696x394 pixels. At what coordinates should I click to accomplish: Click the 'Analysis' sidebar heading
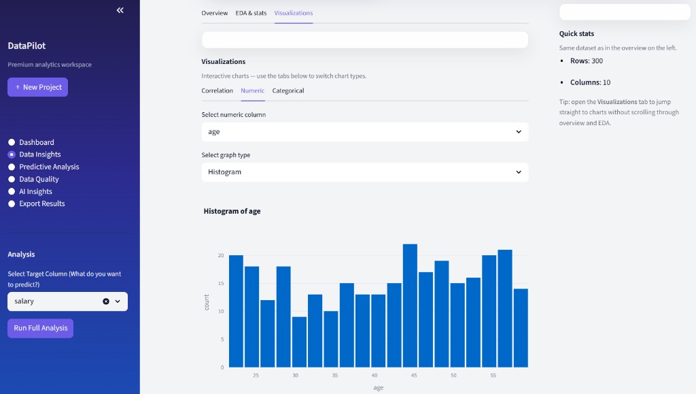point(21,254)
